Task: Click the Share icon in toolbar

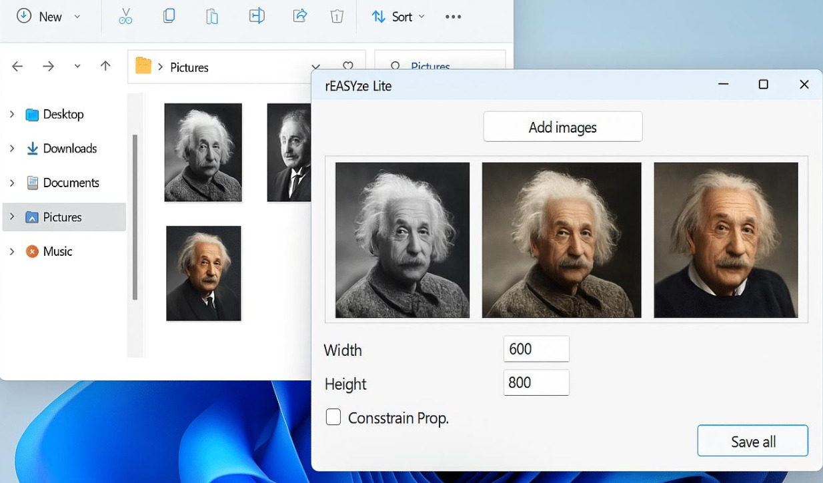Action: pyautogui.click(x=300, y=16)
